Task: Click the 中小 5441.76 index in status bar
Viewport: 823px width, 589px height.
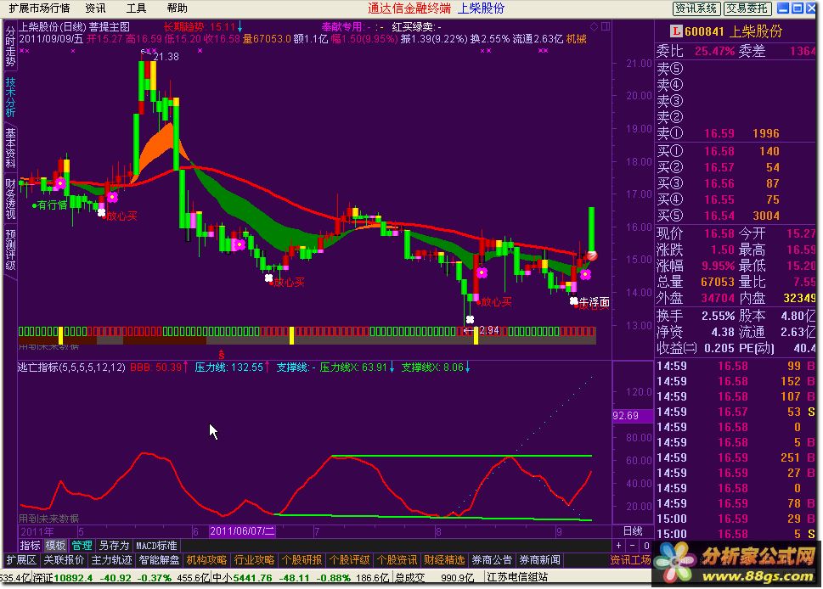Action: click(242, 577)
